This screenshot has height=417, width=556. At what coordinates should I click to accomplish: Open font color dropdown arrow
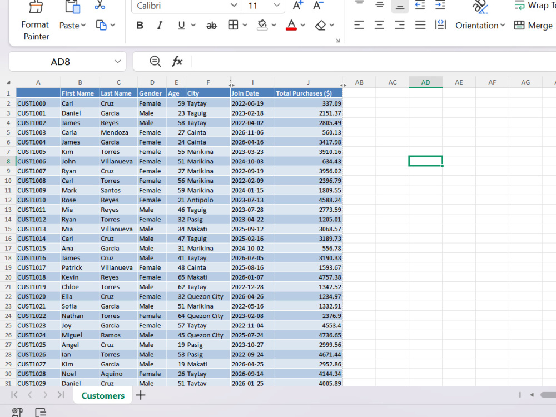coord(303,25)
